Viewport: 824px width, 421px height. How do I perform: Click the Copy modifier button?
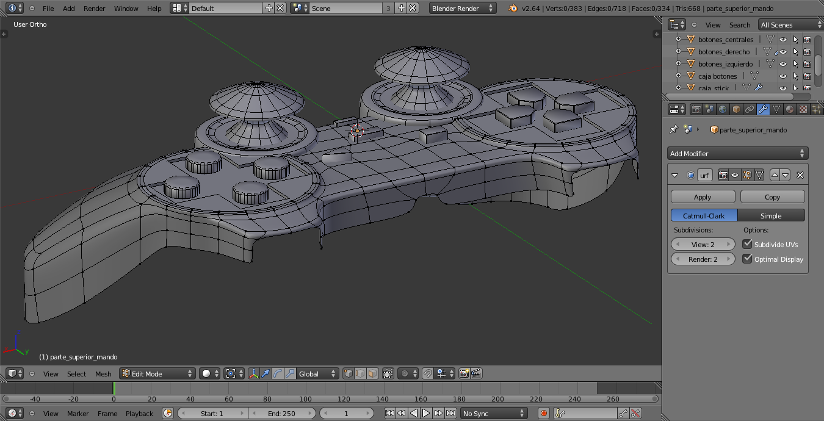click(772, 196)
